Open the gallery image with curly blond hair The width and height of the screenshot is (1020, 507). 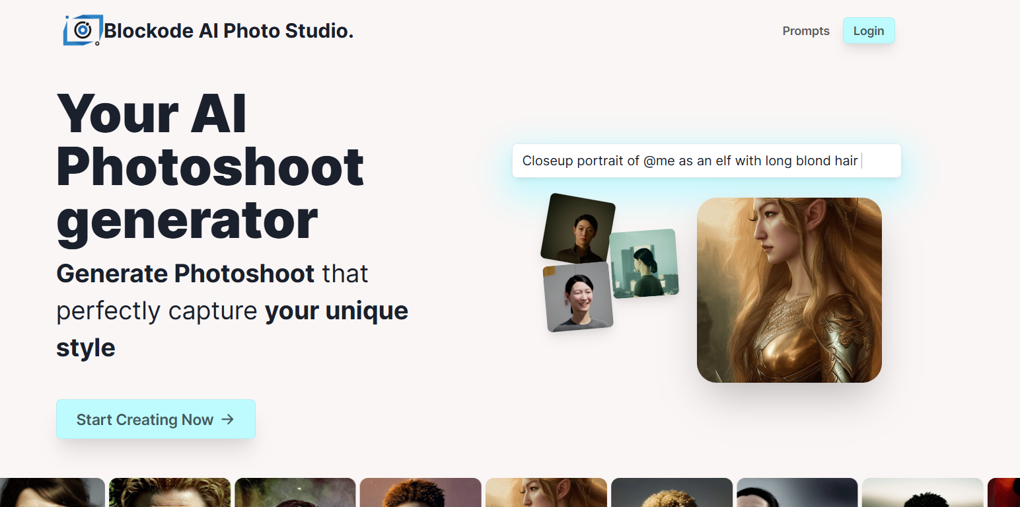pyautogui.click(x=671, y=492)
